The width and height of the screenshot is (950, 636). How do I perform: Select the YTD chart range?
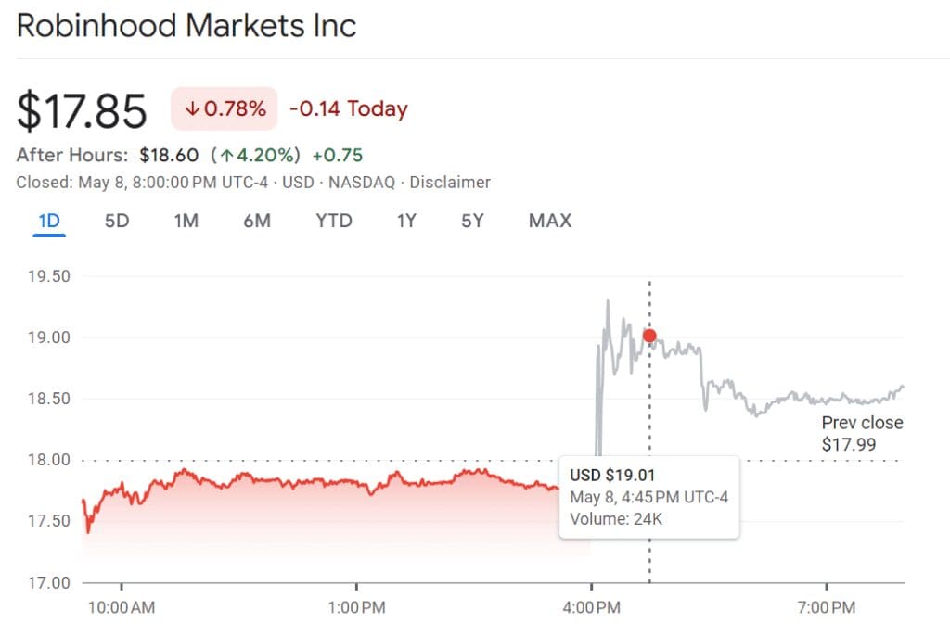333,221
